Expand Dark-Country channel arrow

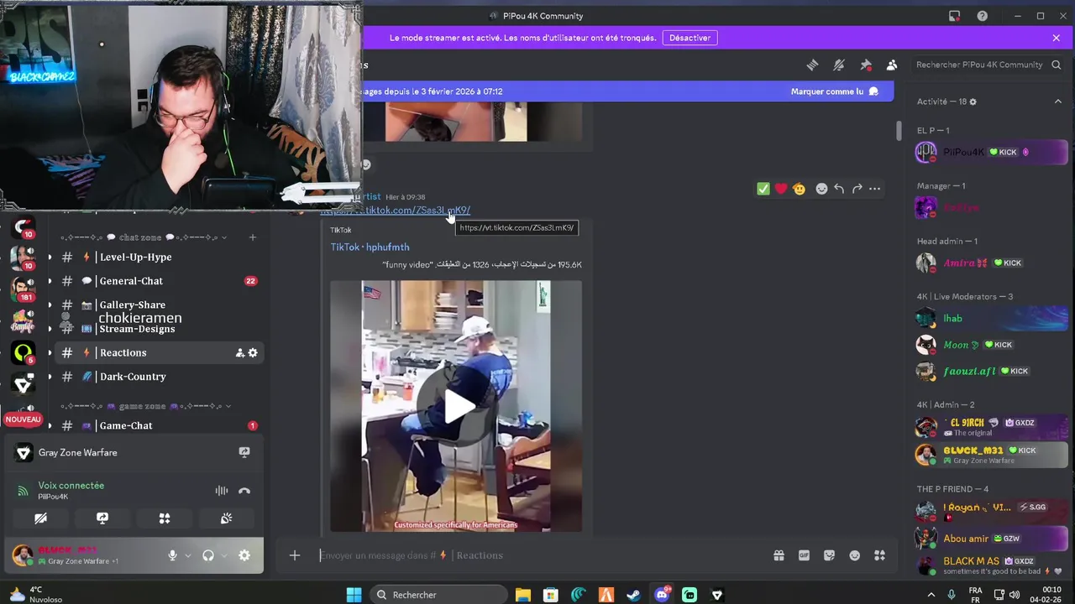pyautogui.click(x=50, y=377)
